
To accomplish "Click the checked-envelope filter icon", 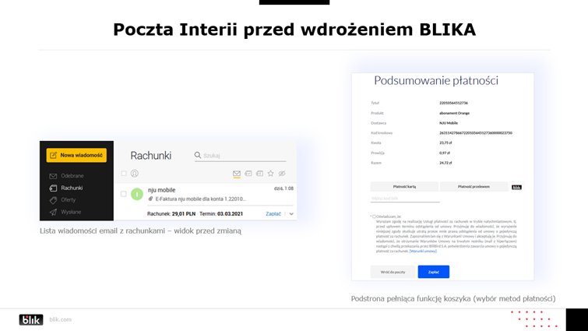I will [x=248, y=173].
